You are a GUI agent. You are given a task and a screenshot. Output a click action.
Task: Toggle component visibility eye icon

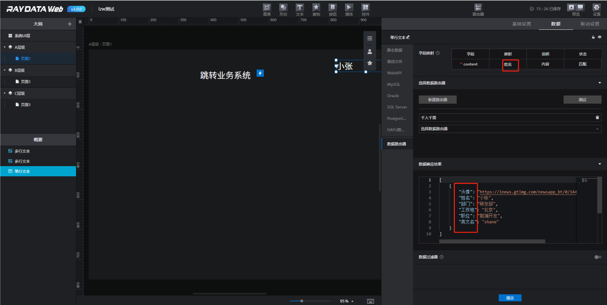[x=600, y=37]
